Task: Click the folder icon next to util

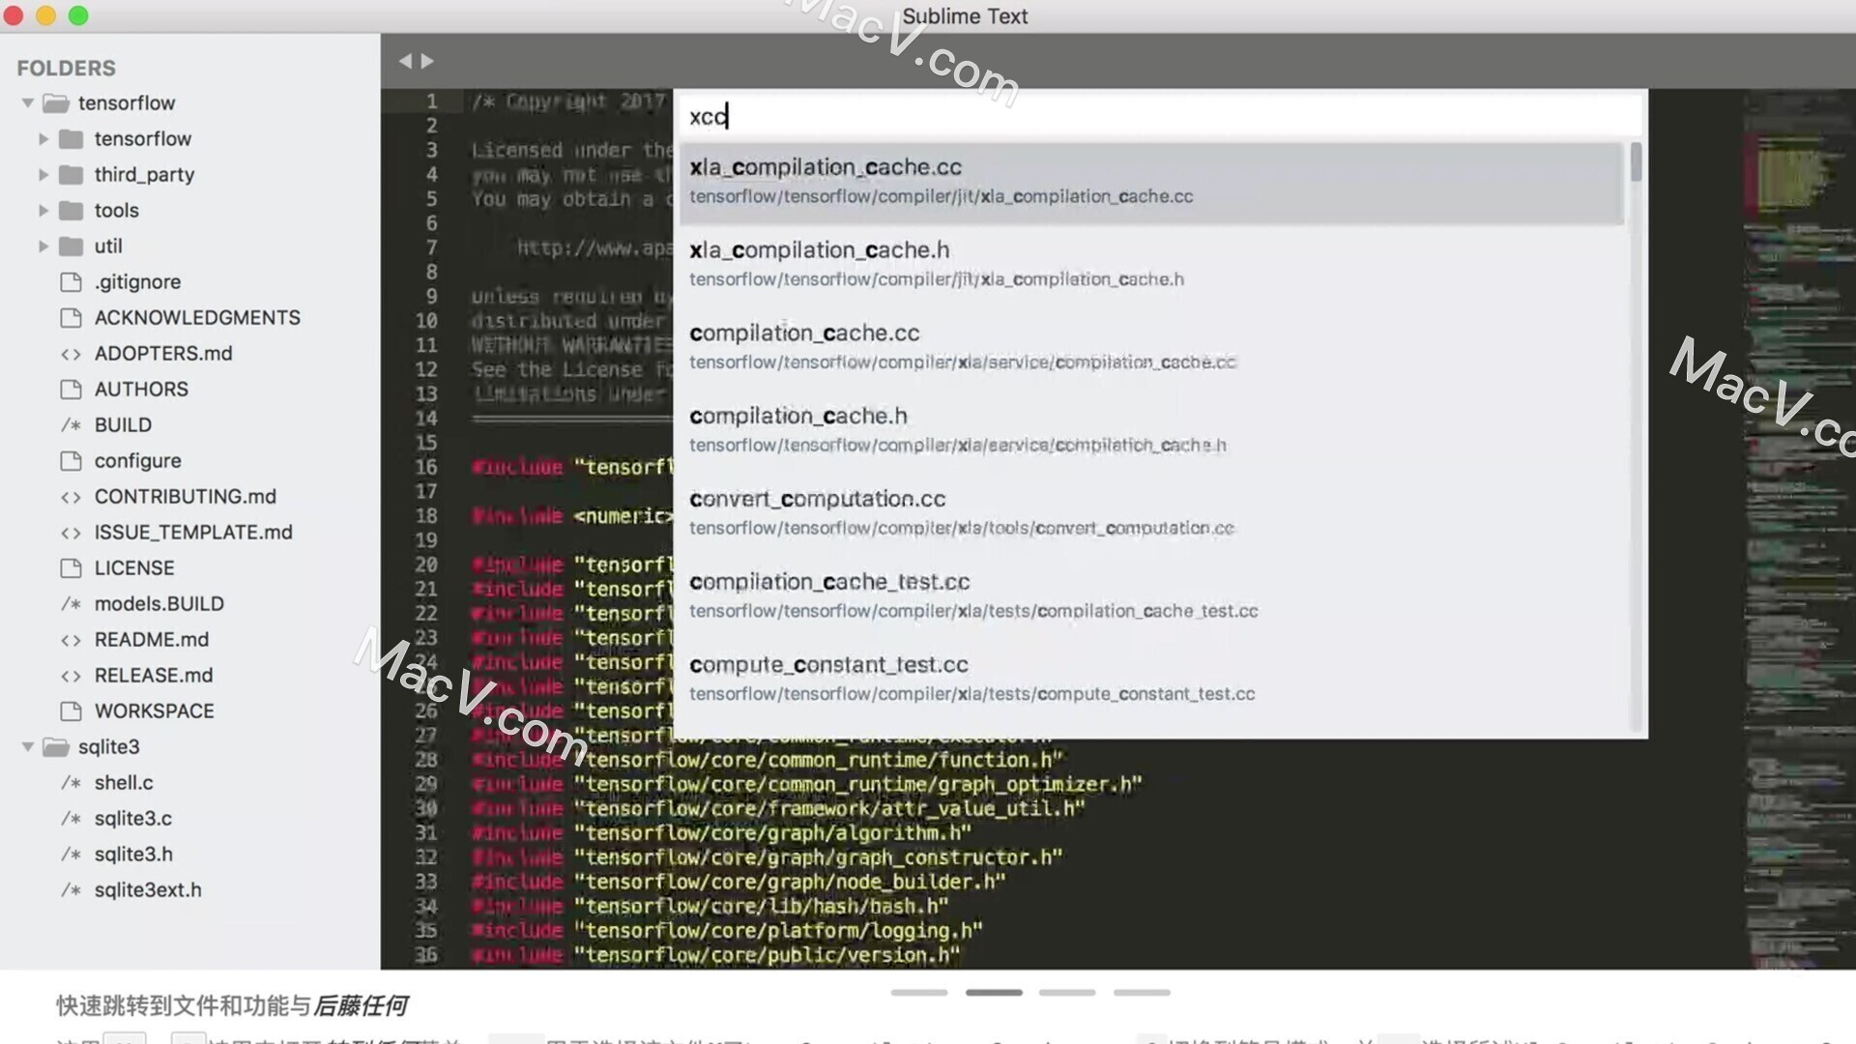Action: coord(72,246)
